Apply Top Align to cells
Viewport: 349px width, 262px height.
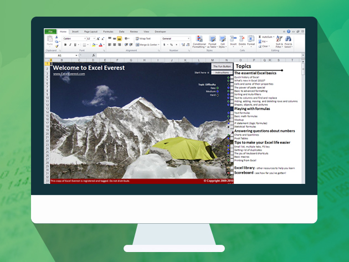click(x=110, y=39)
